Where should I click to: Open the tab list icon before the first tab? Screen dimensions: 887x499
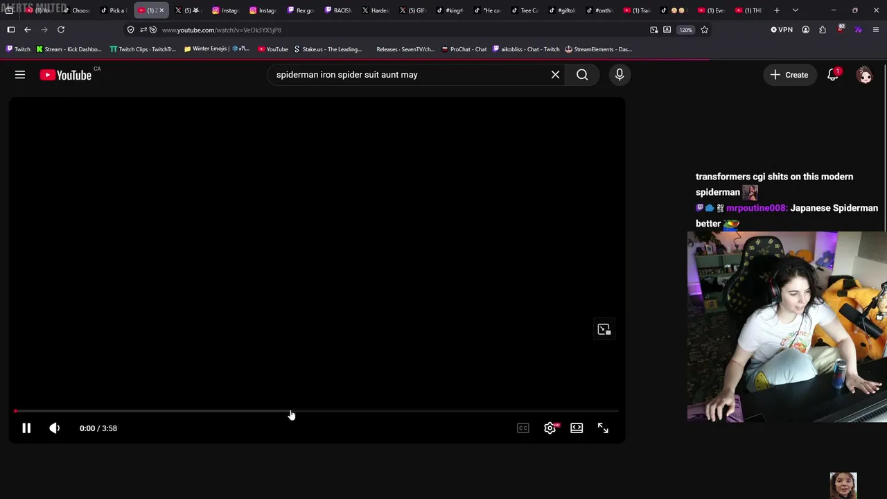click(9, 10)
